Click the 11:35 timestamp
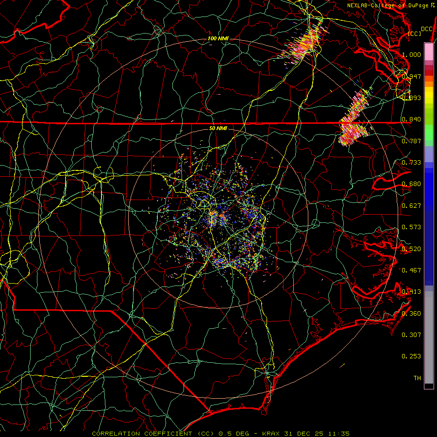 338,434
